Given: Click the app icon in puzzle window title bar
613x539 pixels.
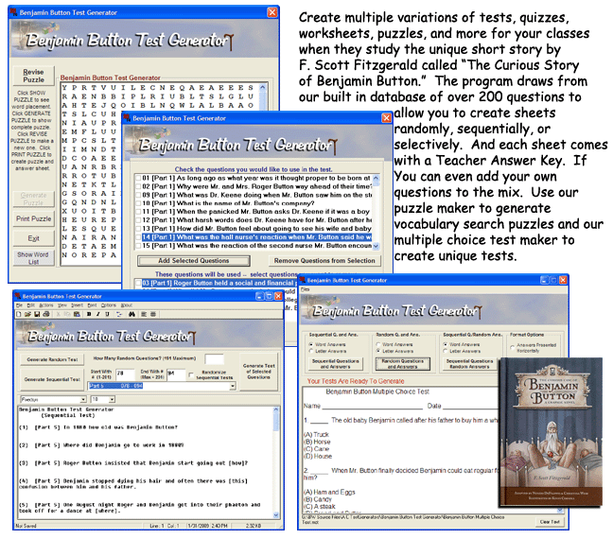Looking at the screenshot, I should pyautogui.click(x=13, y=12).
